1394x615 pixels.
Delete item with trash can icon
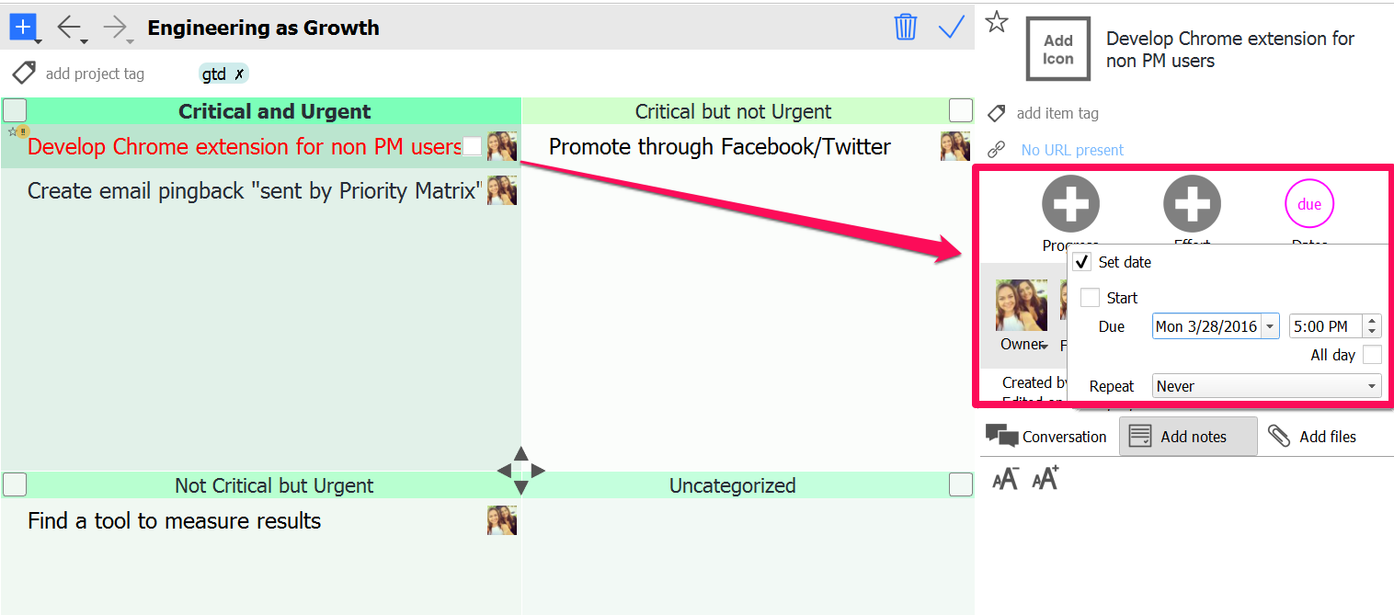tap(905, 27)
